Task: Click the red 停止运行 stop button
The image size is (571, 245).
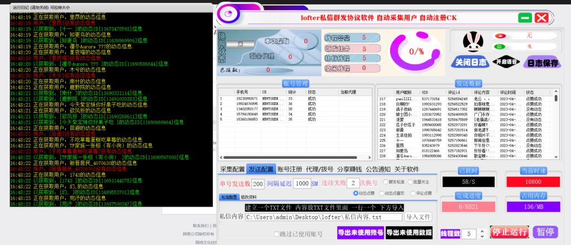Action: coord(509,232)
